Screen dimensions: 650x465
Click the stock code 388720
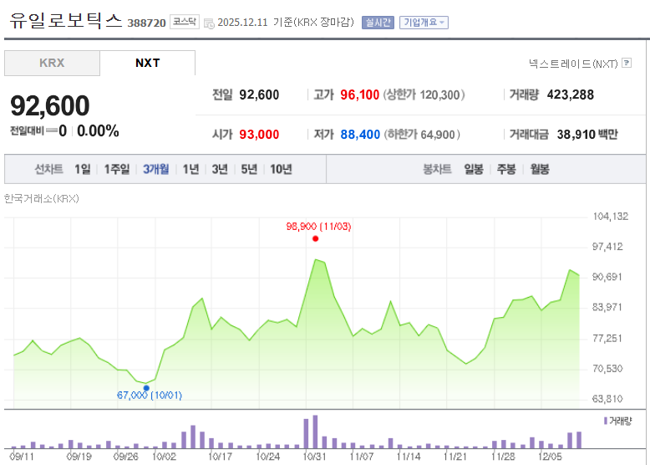tap(146, 23)
